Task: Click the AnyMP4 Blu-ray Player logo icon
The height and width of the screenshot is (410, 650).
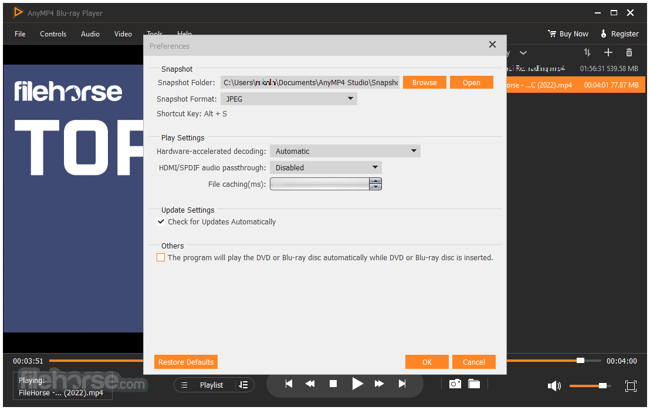Action: (x=18, y=12)
